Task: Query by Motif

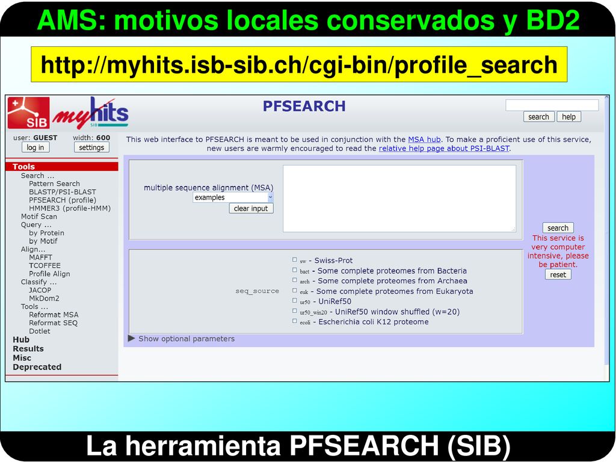Action: tap(43, 241)
